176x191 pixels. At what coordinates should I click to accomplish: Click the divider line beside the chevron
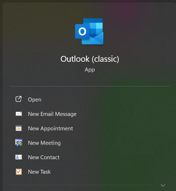81,185
